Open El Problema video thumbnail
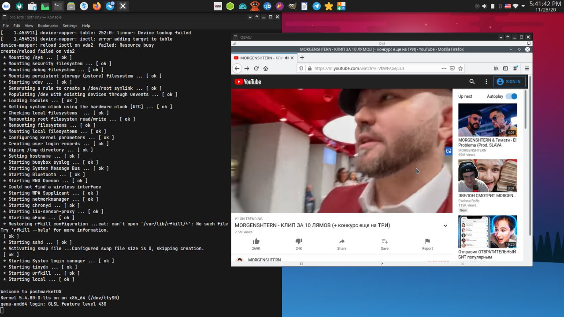564x317 pixels. point(488,120)
